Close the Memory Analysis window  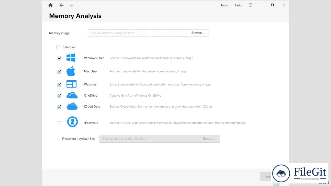pyautogui.click(x=283, y=5)
